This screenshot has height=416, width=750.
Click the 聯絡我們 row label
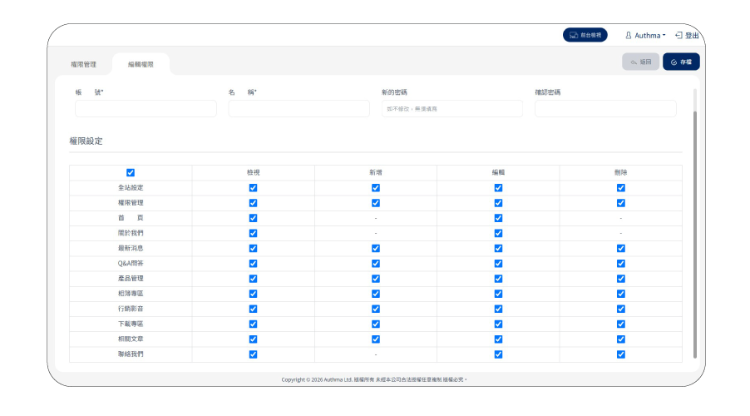pos(131,354)
